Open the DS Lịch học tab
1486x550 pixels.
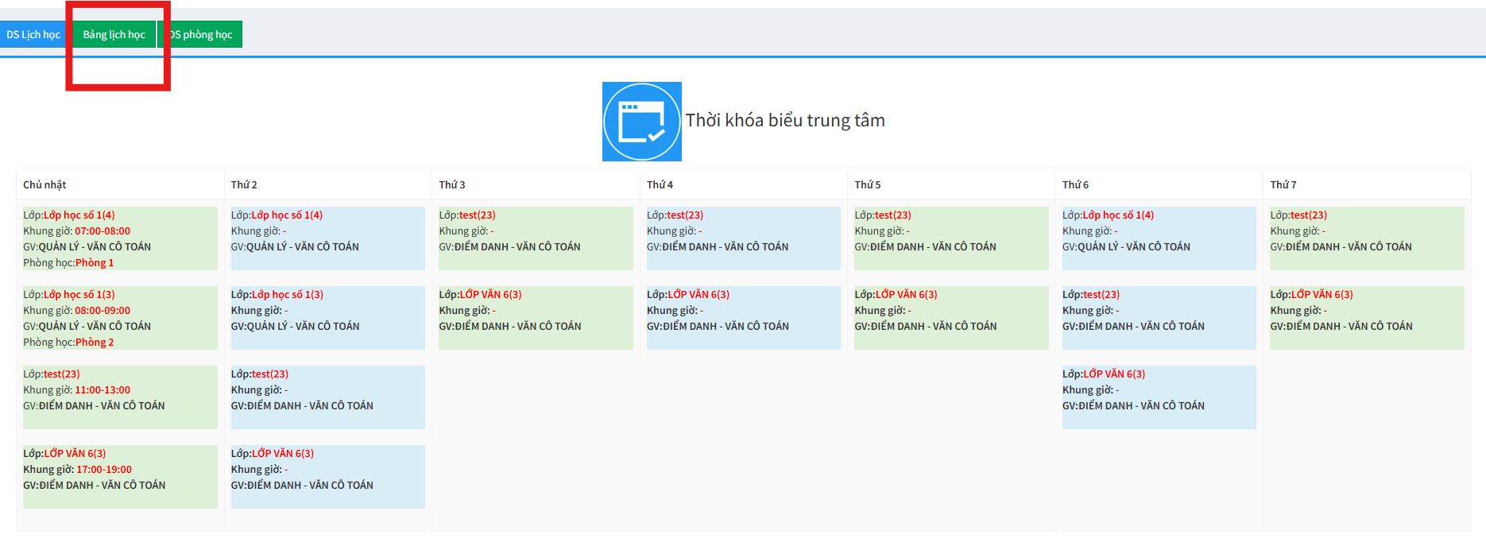click(33, 34)
